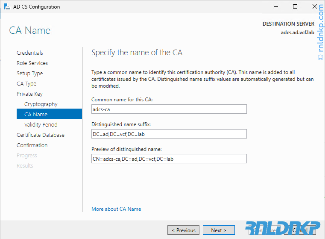This screenshot has height=239, width=325.
Task: Jump to CA Type step
Action: click(26, 84)
